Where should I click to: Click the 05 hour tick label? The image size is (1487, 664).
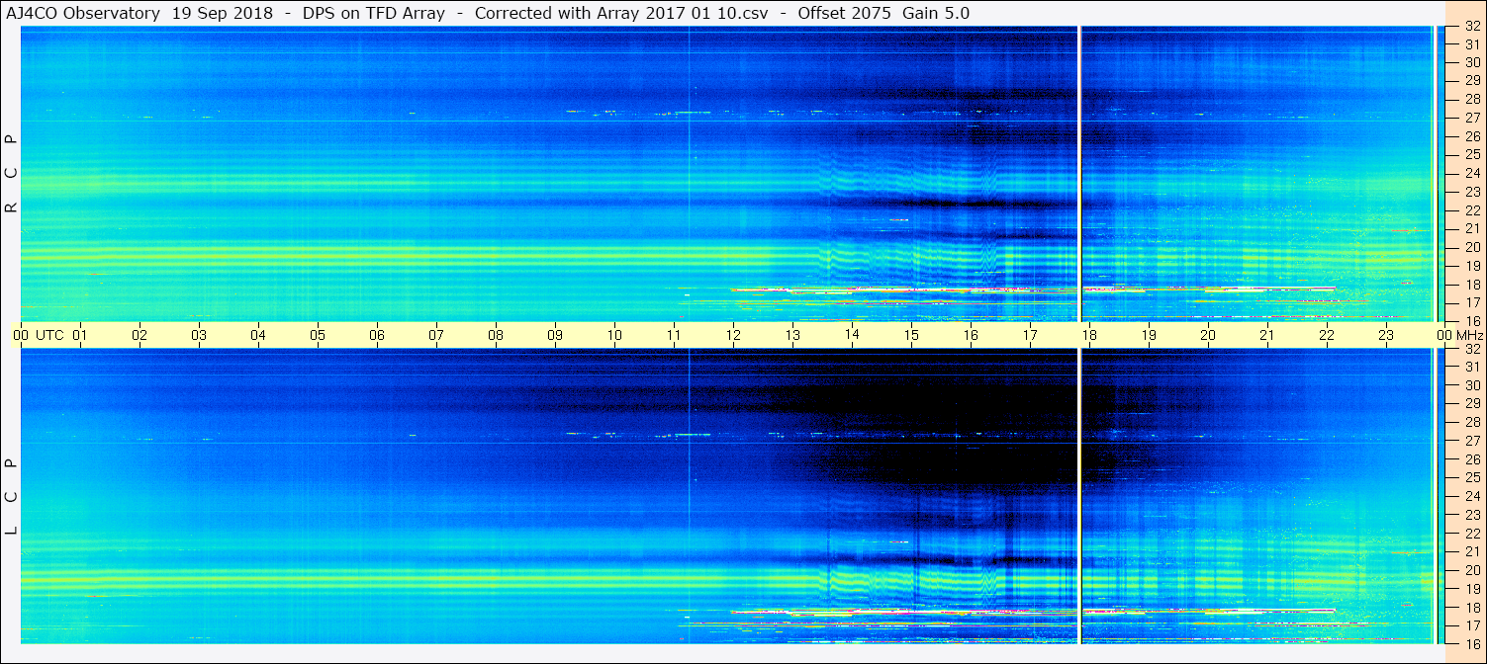tap(318, 335)
